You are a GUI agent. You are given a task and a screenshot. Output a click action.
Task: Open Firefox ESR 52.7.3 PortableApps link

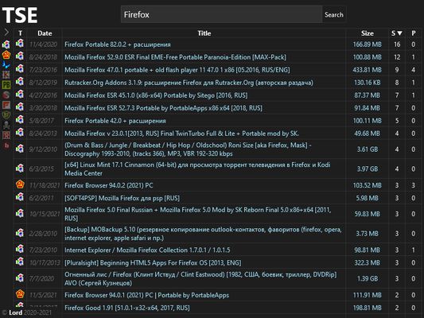pos(163,108)
